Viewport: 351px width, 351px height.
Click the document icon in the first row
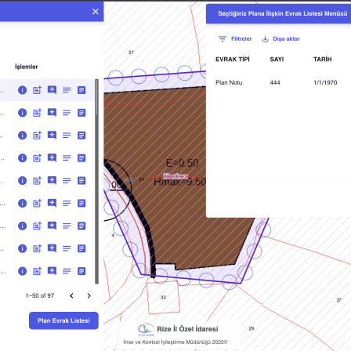81,90
